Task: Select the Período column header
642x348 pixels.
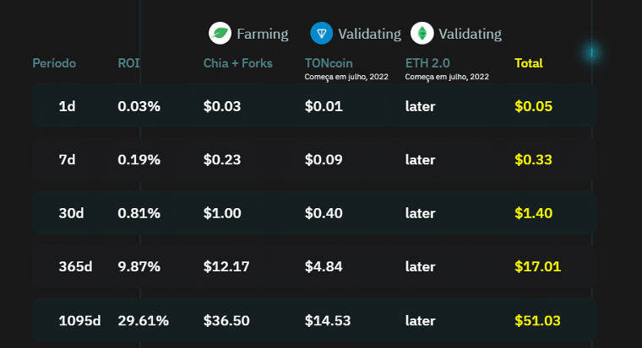Action: 54,63
